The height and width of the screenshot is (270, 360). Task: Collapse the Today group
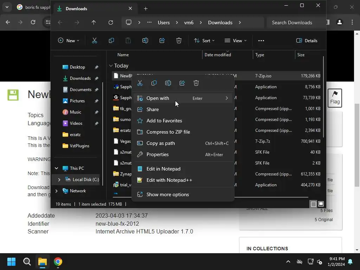tap(111, 66)
